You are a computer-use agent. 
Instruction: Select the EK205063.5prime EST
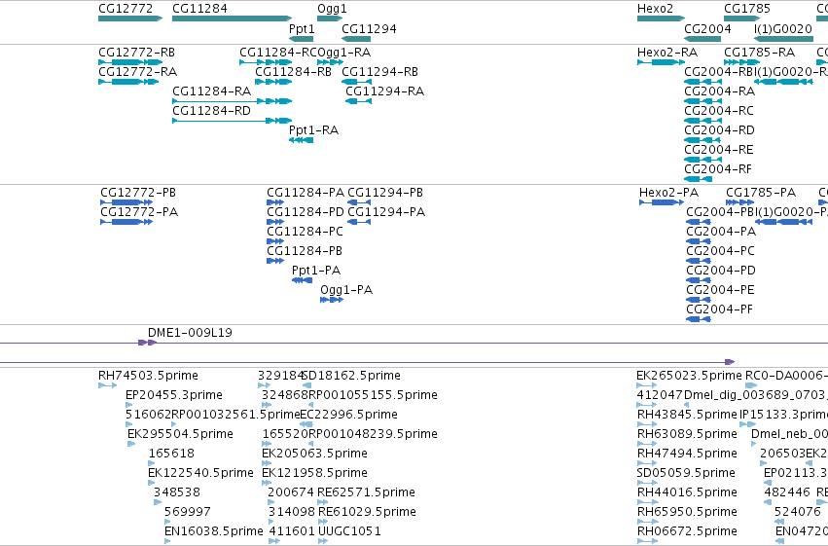pos(267,464)
